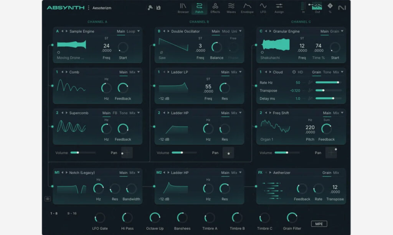Show macros 9 - 16
The height and width of the screenshot is (235, 393).
click(72, 213)
